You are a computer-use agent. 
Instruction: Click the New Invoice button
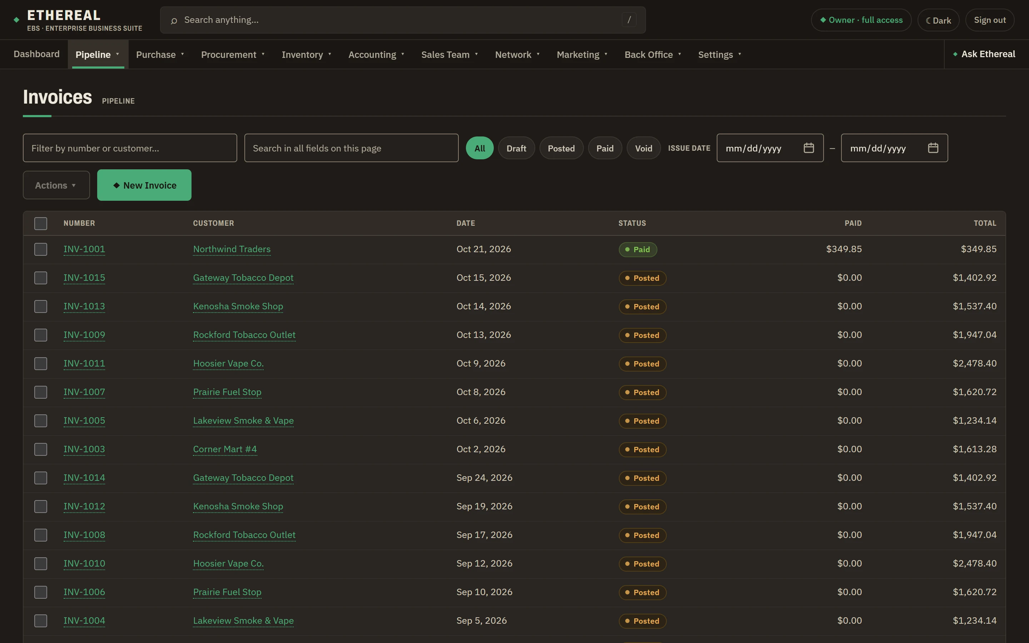tap(144, 185)
